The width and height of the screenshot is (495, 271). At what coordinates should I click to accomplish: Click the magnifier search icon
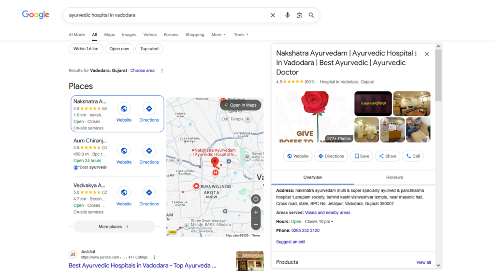(311, 15)
